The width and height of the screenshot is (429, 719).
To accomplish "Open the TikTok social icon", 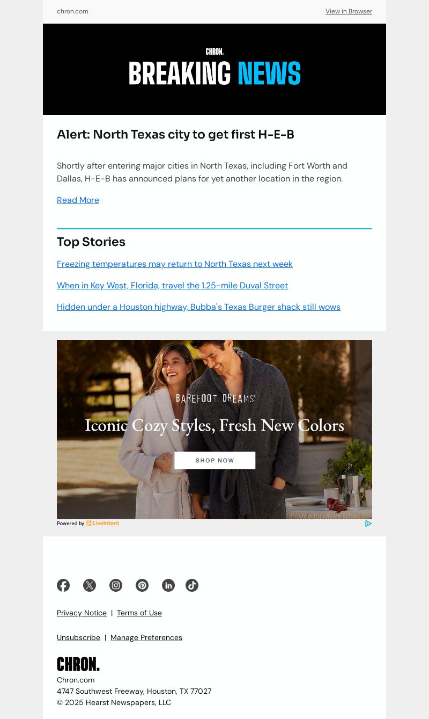I will [192, 585].
